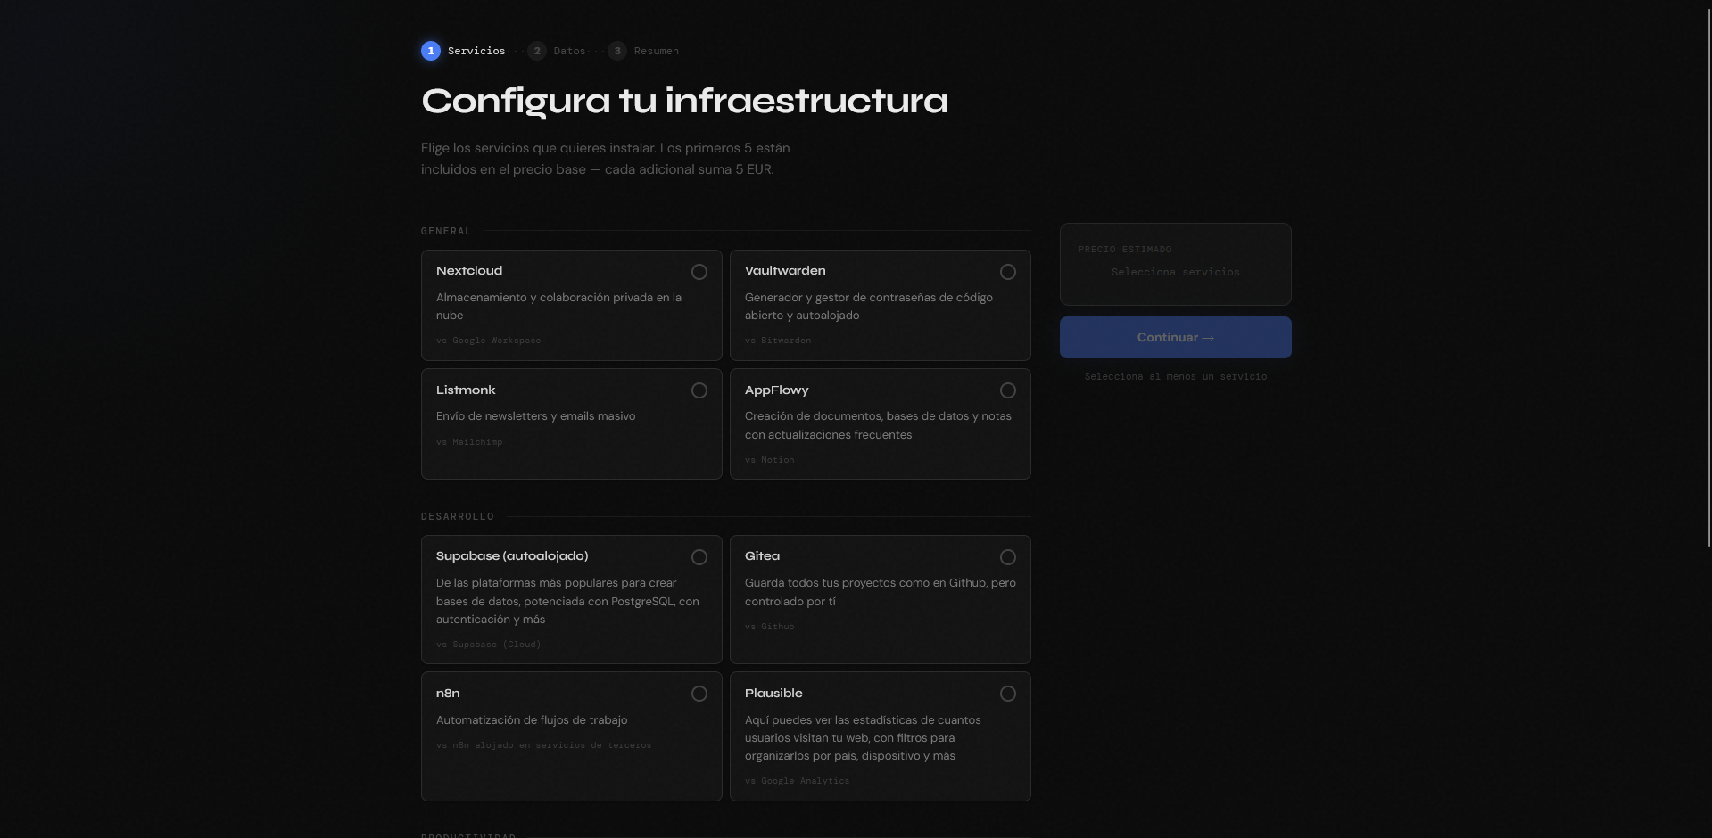Click the step 3 number badge

point(617,51)
